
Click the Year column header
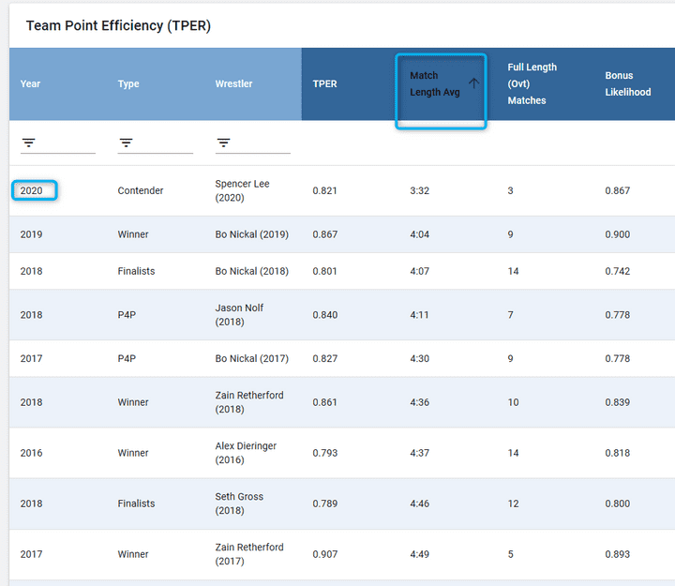31,83
